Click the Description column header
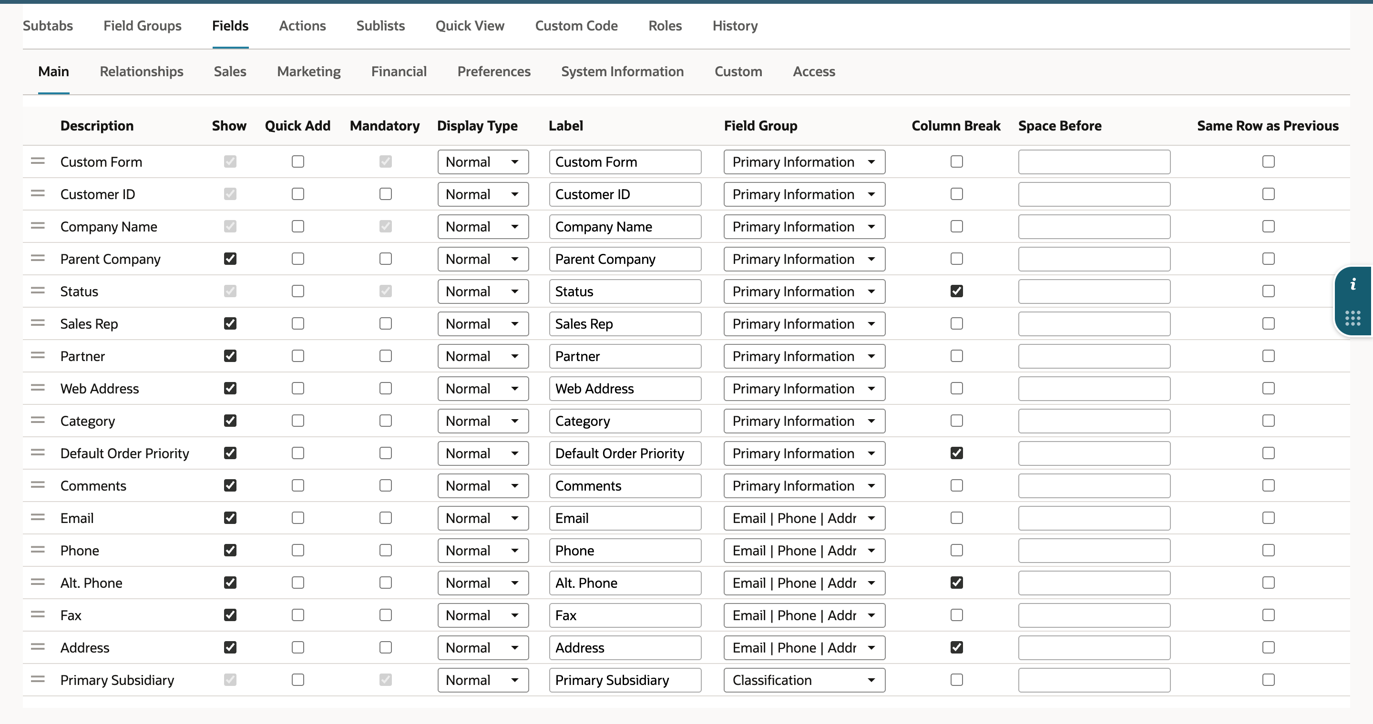The image size is (1373, 724). click(x=97, y=126)
